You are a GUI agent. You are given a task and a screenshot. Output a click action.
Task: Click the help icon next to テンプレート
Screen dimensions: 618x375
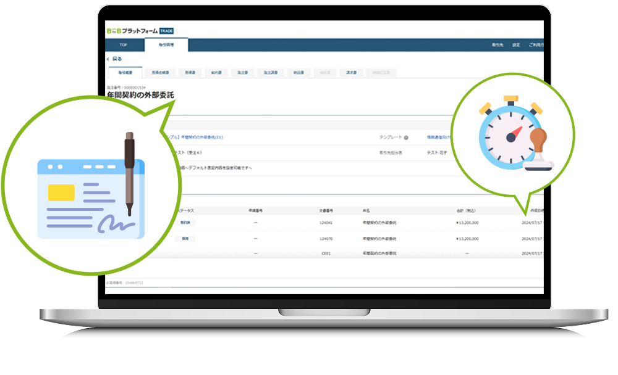406,138
